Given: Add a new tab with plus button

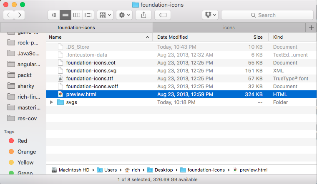Looking at the screenshot, I should pyautogui.click(x=311, y=27).
